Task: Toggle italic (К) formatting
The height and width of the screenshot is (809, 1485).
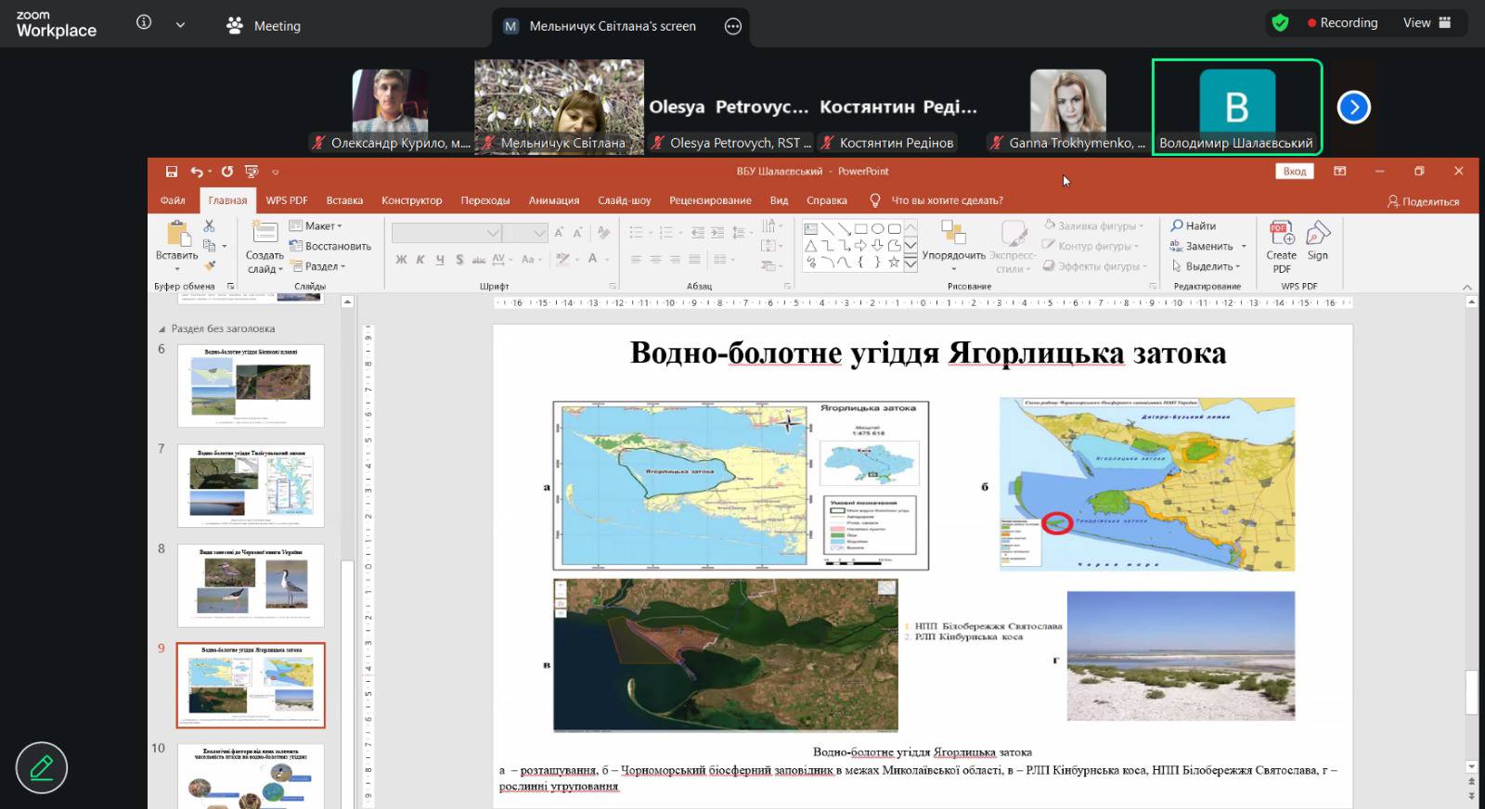Action: pyautogui.click(x=420, y=260)
